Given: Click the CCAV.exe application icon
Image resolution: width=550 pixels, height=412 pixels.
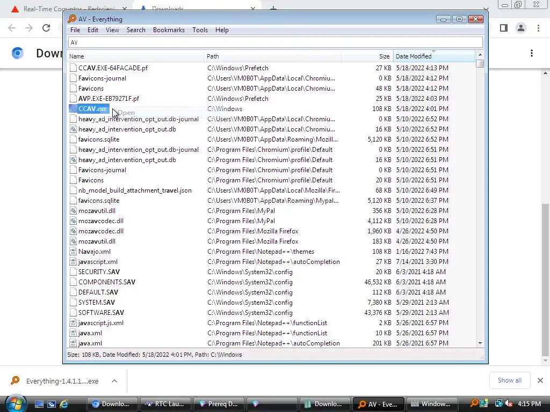Looking at the screenshot, I should point(73,108).
